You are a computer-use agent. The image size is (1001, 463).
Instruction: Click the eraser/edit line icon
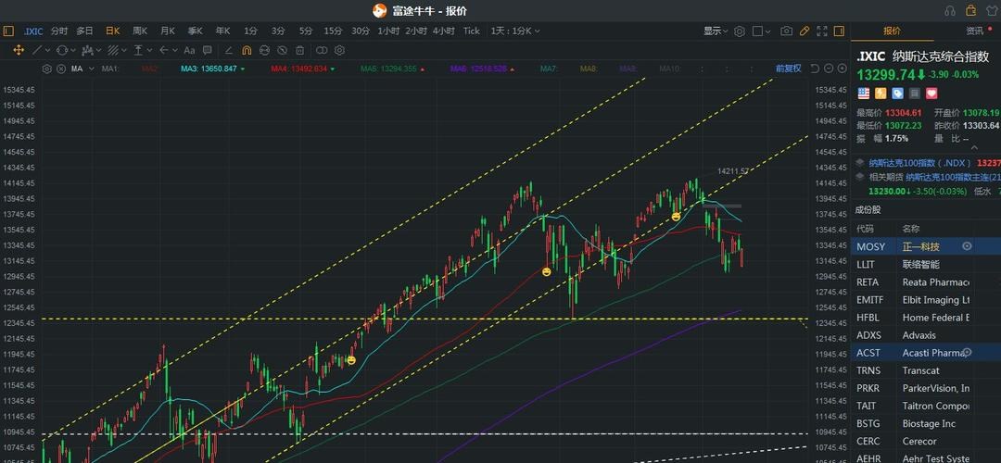[x=229, y=50]
